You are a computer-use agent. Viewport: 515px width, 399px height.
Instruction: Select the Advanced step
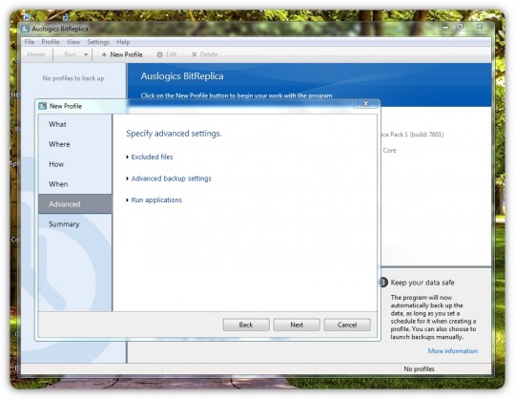click(75, 204)
